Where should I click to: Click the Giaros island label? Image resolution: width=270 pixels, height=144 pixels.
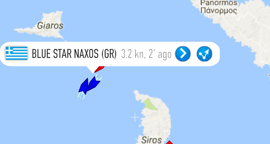(50, 26)
